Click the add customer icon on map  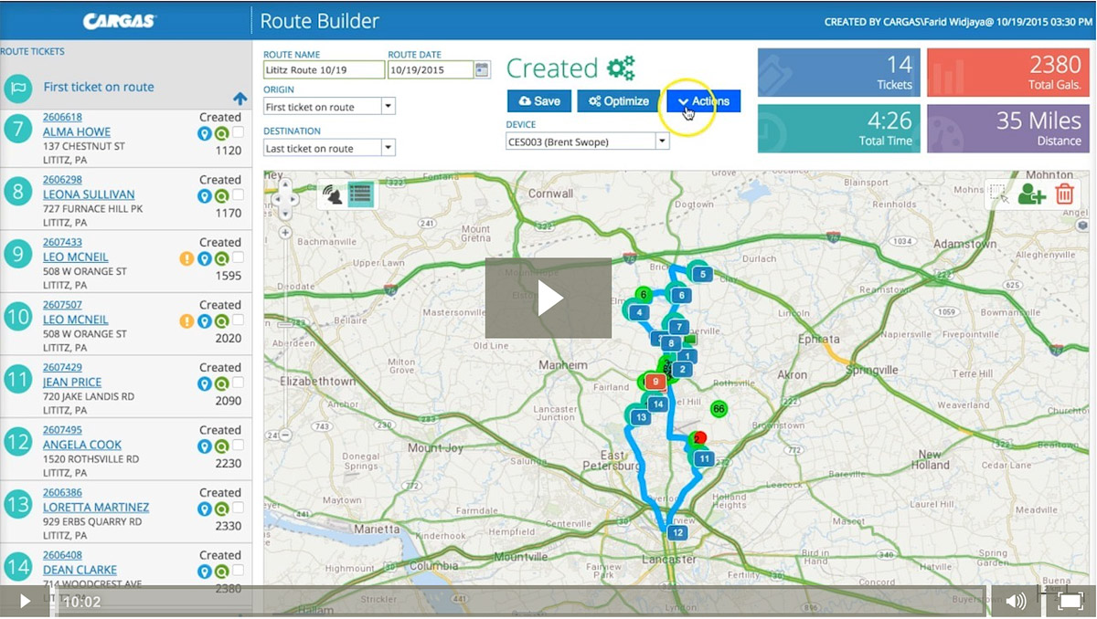(1031, 194)
